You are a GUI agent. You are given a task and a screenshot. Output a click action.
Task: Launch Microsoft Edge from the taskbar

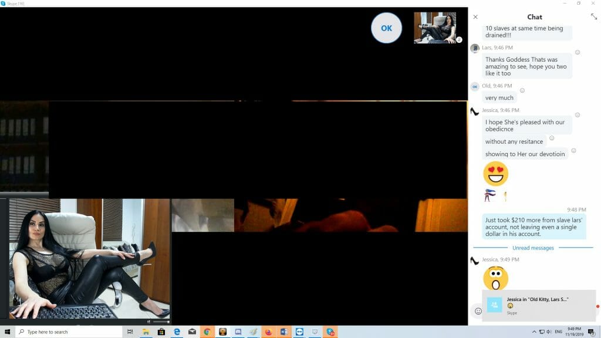pyautogui.click(x=177, y=332)
